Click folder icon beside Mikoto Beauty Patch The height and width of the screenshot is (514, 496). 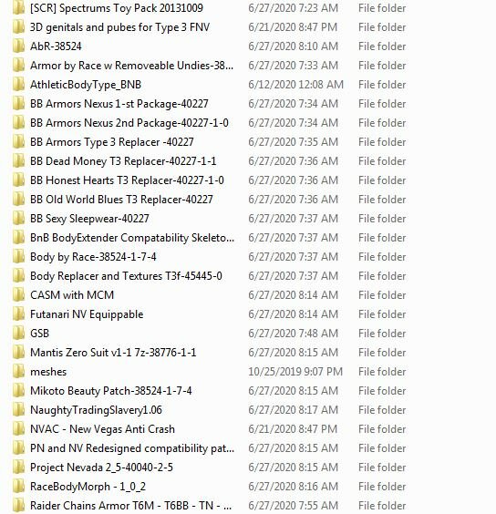point(19,390)
